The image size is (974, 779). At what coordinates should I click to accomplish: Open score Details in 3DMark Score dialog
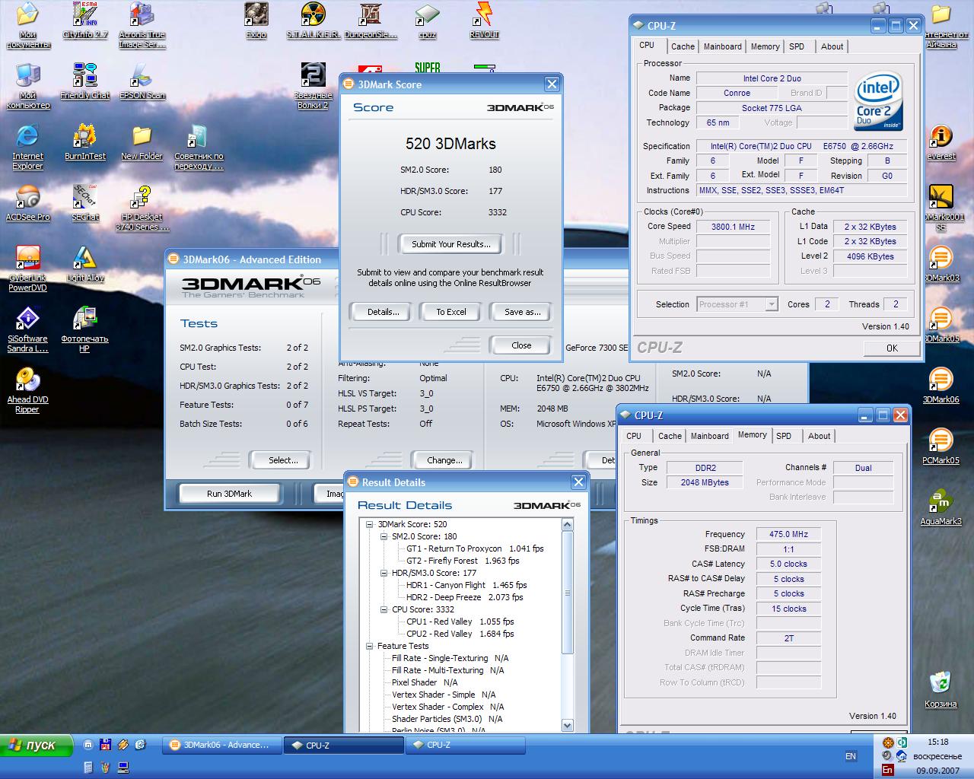[x=383, y=312]
